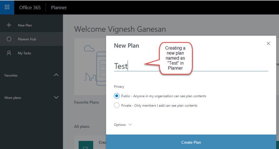This screenshot has width=279, height=149.
Task: Click the All plans heading
Action: click(x=82, y=126)
